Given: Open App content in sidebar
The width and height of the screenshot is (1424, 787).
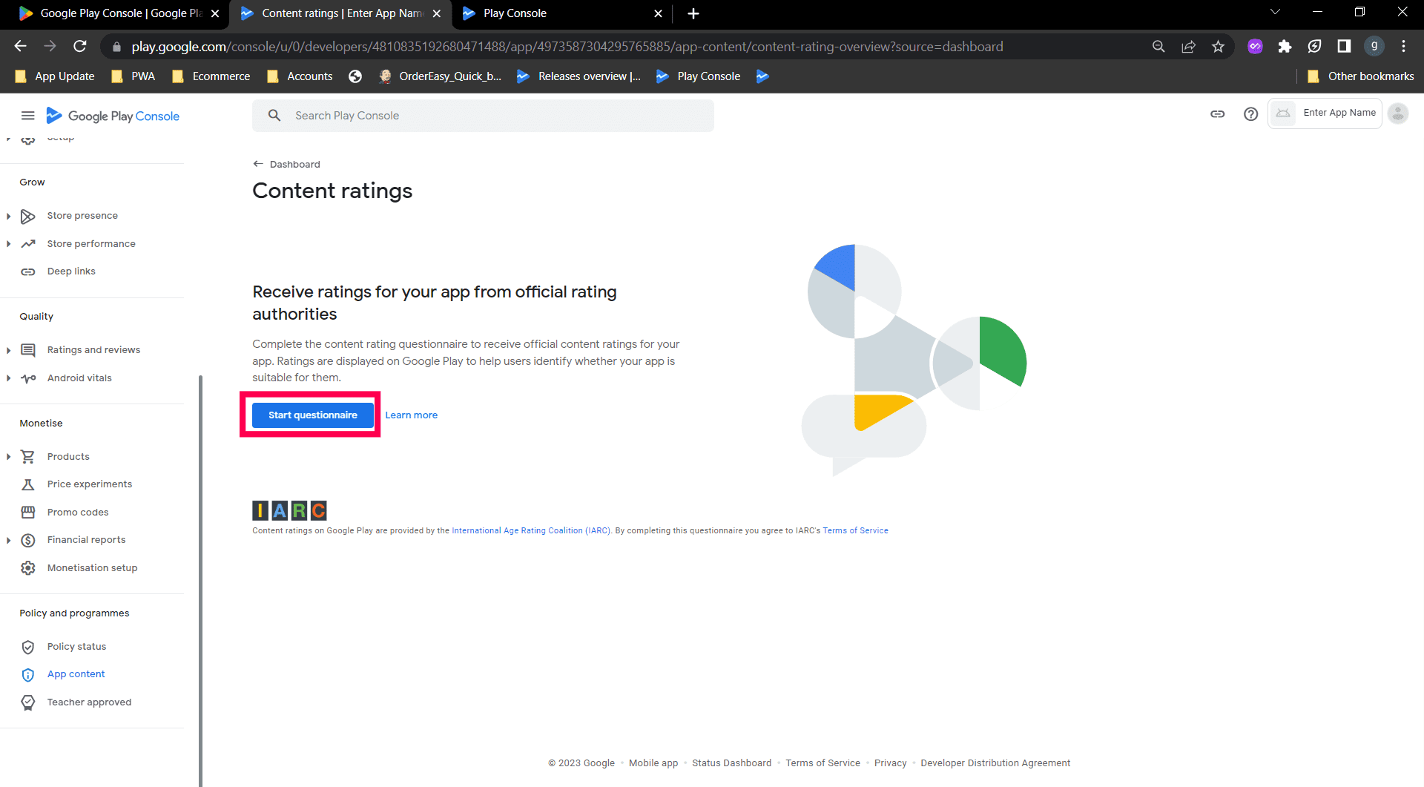Looking at the screenshot, I should (x=76, y=674).
